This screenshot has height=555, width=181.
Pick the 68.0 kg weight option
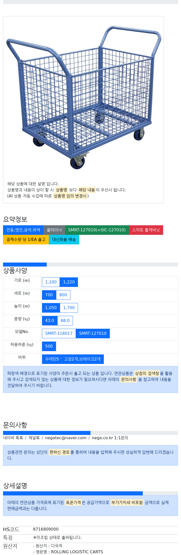[x=65, y=321]
